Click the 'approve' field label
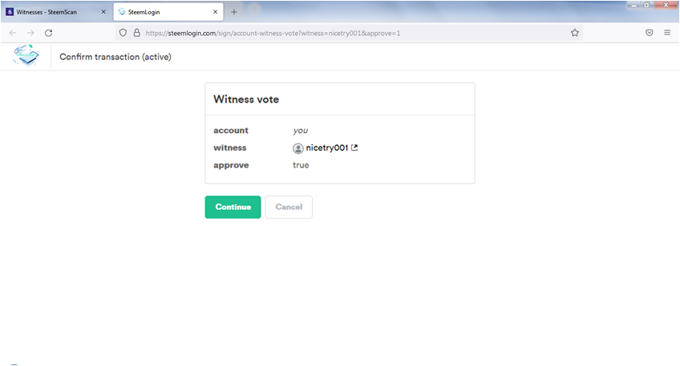The image size is (680, 366). point(231,166)
